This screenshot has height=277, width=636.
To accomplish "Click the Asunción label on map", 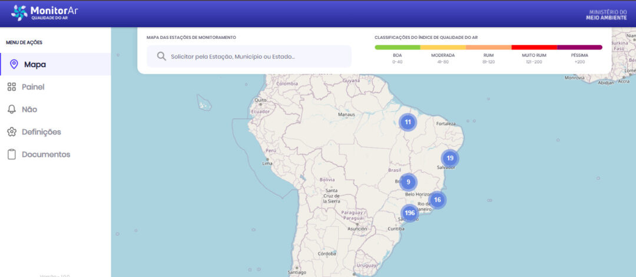I will pos(357,229).
